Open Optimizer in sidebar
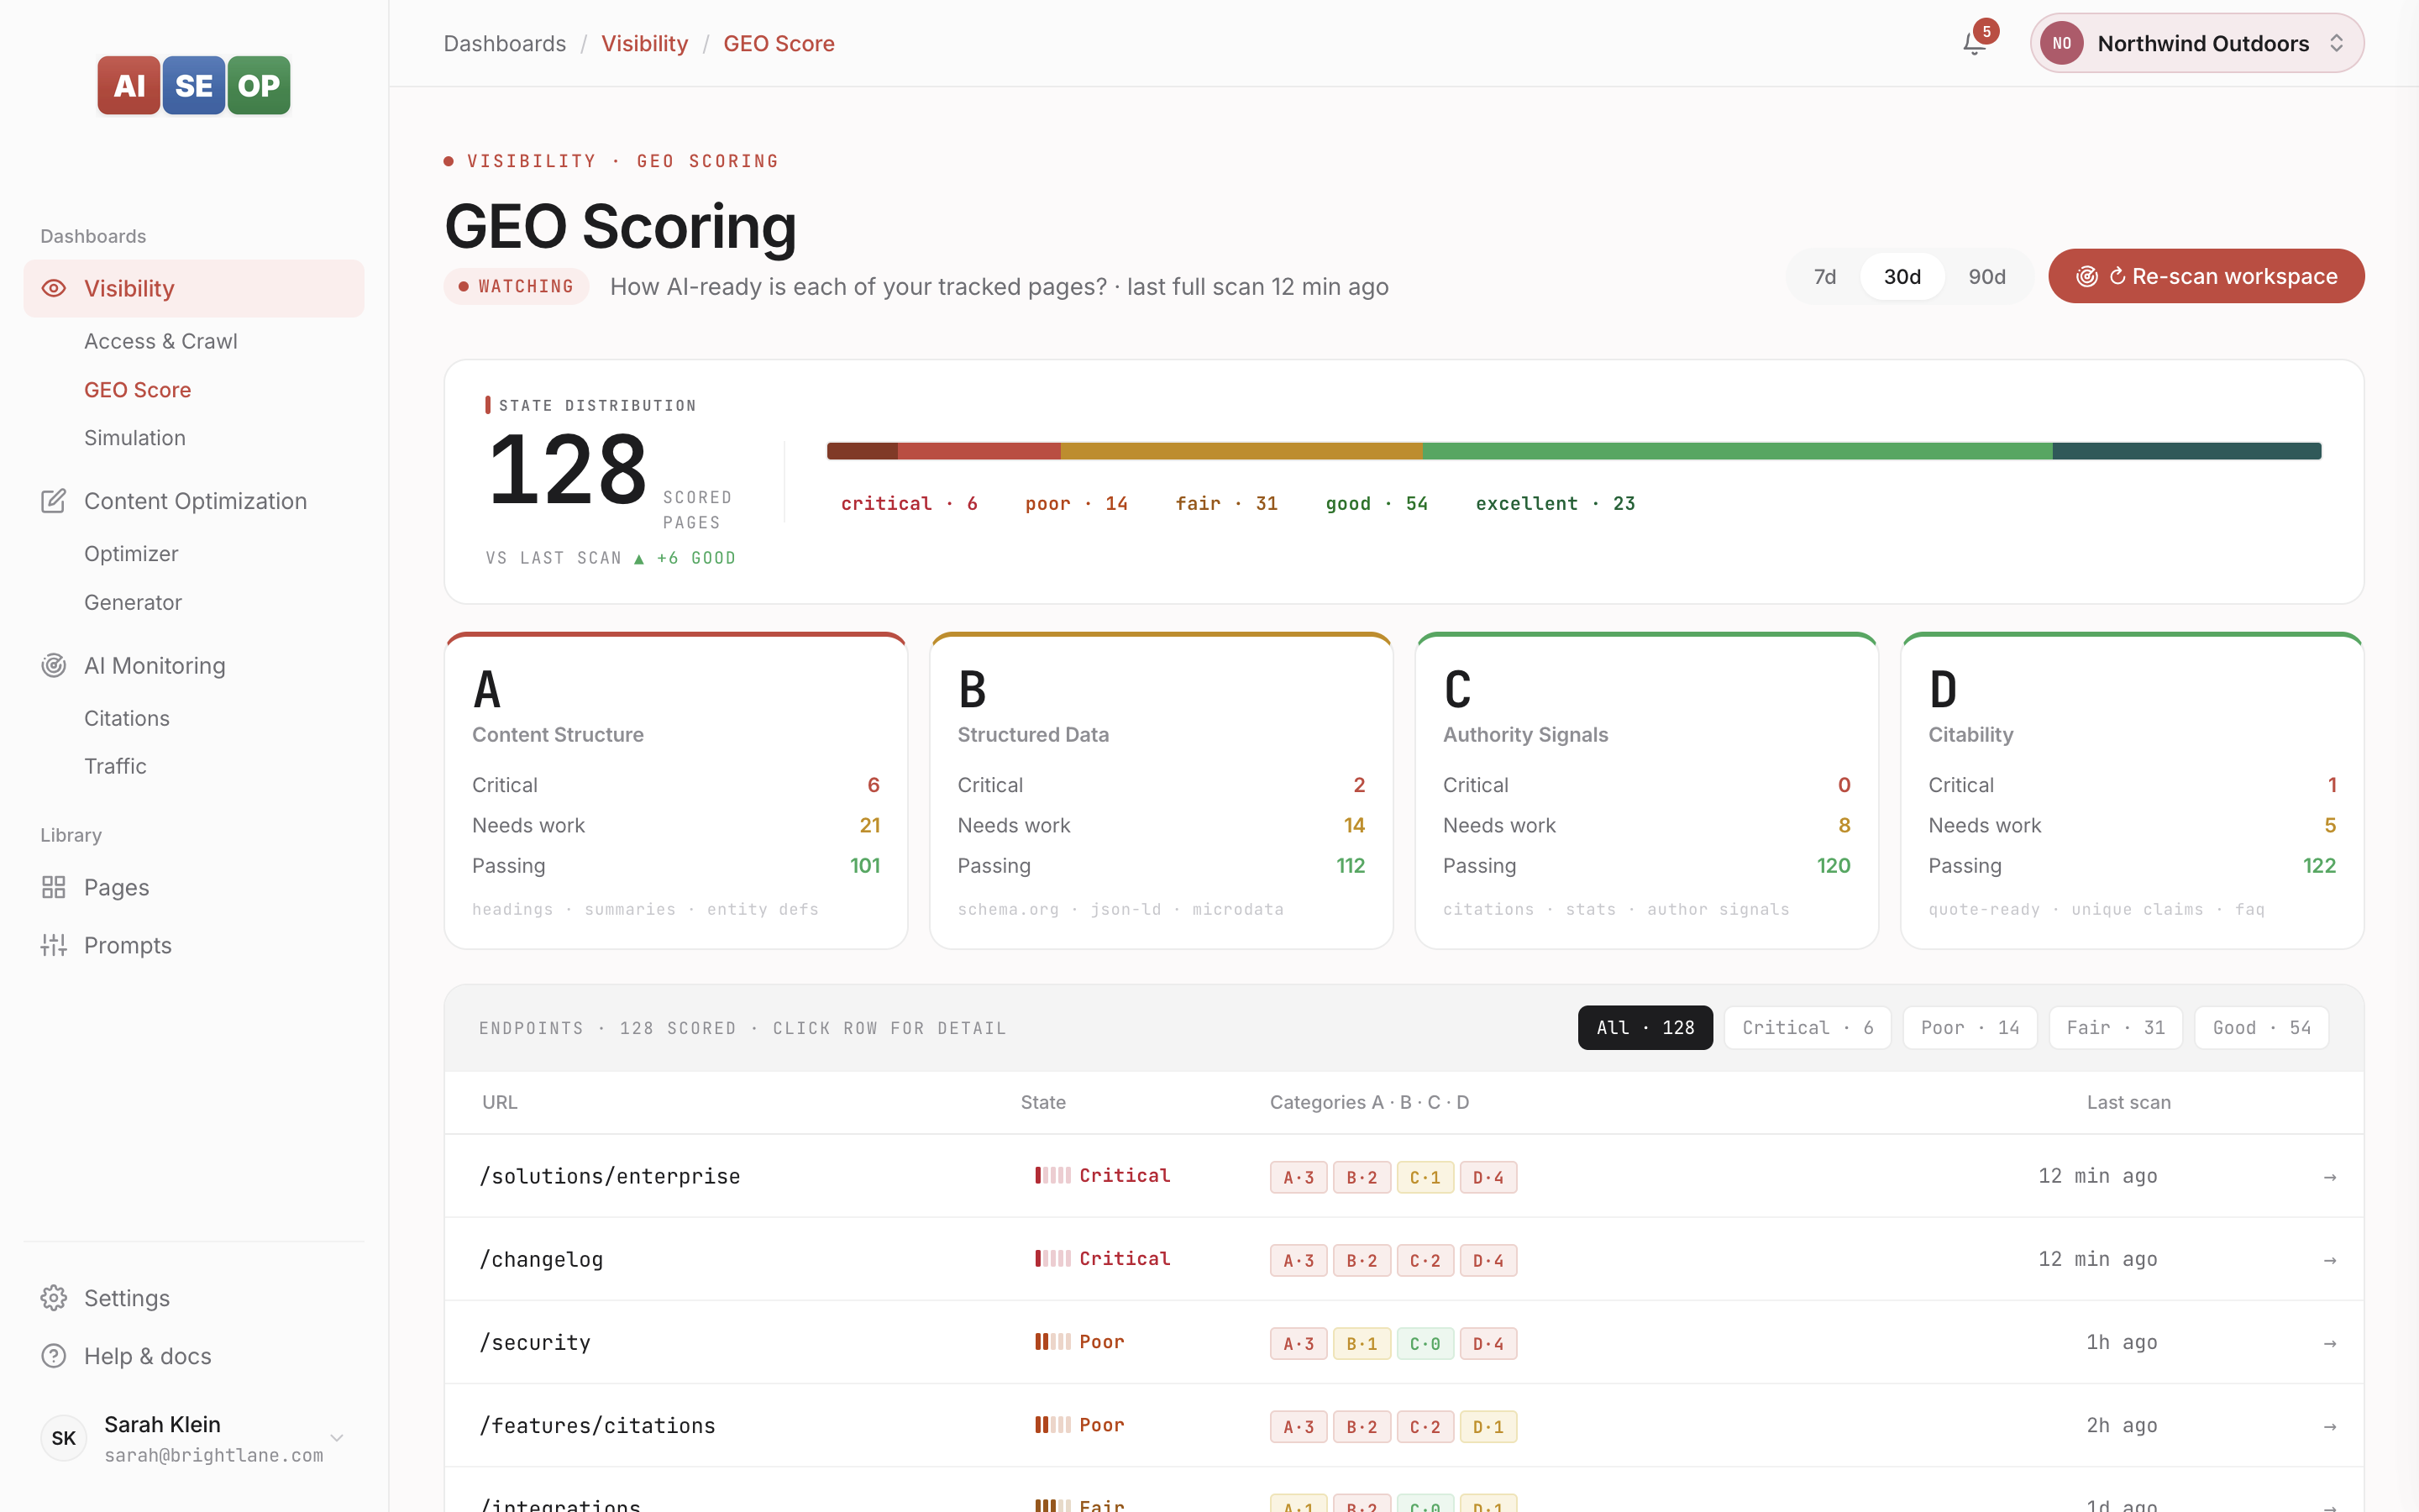 (x=131, y=554)
